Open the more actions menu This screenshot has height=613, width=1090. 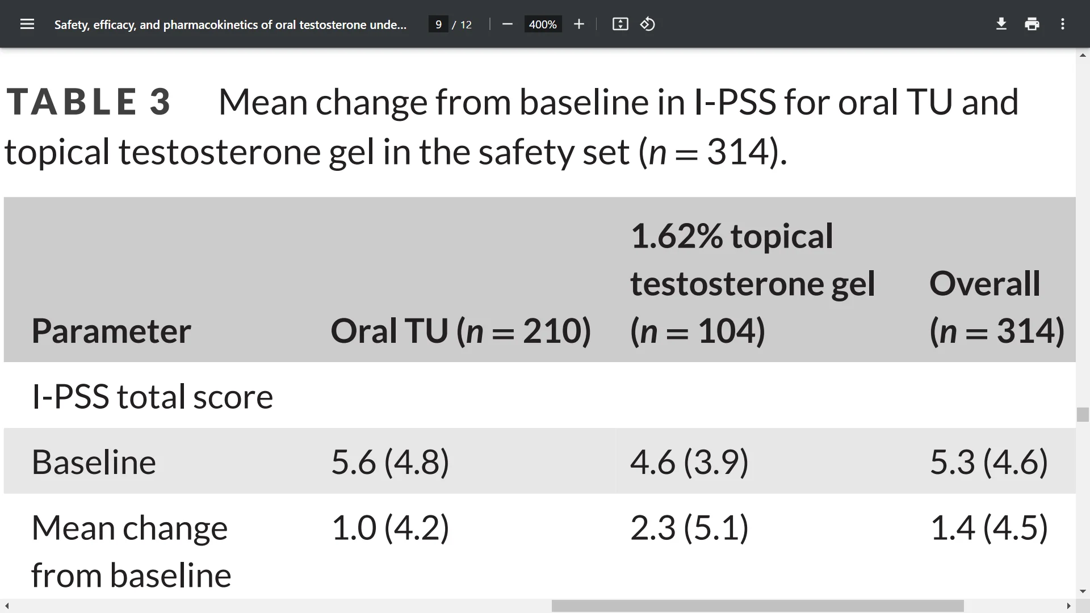tap(1063, 24)
